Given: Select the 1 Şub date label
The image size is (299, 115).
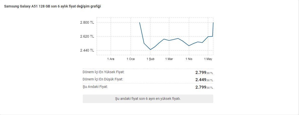Looking at the screenshot, I should 150,59.
